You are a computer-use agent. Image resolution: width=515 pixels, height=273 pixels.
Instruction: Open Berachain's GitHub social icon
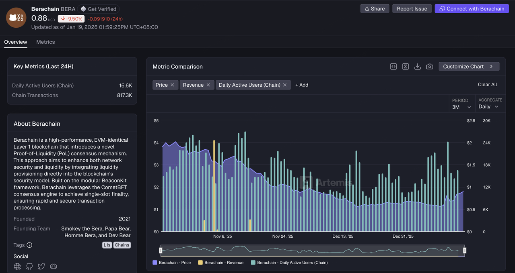(29, 266)
